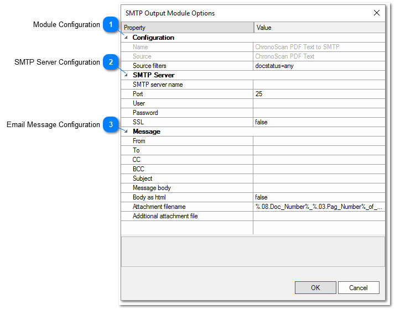Select the Message body property label
Image resolution: width=395 pixels, height=310 pixels.
pos(152,188)
